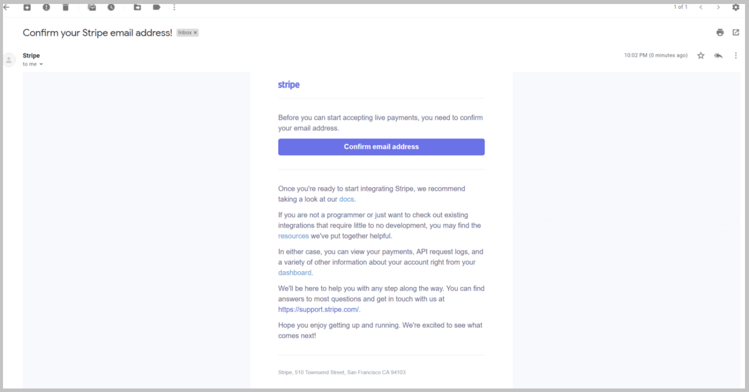Viewport: 749px width, 392px height.
Task: Click the Confirm email address button
Action: (381, 147)
